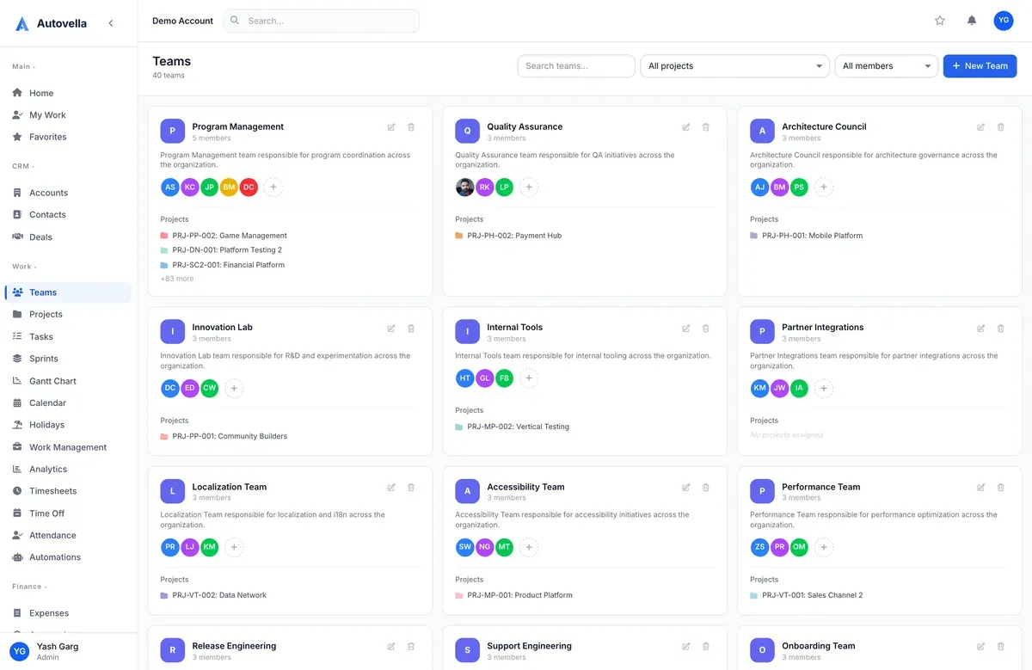
Task: Focus the Search teams field
Action: tap(576, 66)
